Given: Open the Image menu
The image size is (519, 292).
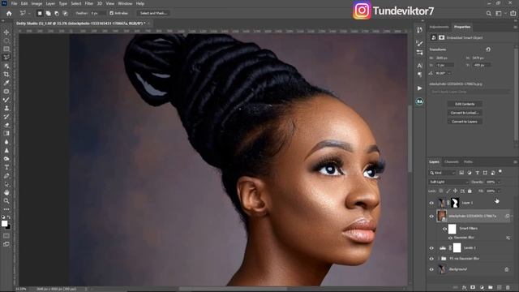Looking at the screenshot, I should coord(36,3).
